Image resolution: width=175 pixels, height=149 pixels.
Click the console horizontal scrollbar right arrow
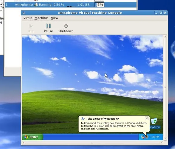pos(161,143)
